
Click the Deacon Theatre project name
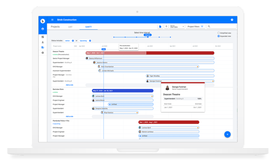pos(58,52)
